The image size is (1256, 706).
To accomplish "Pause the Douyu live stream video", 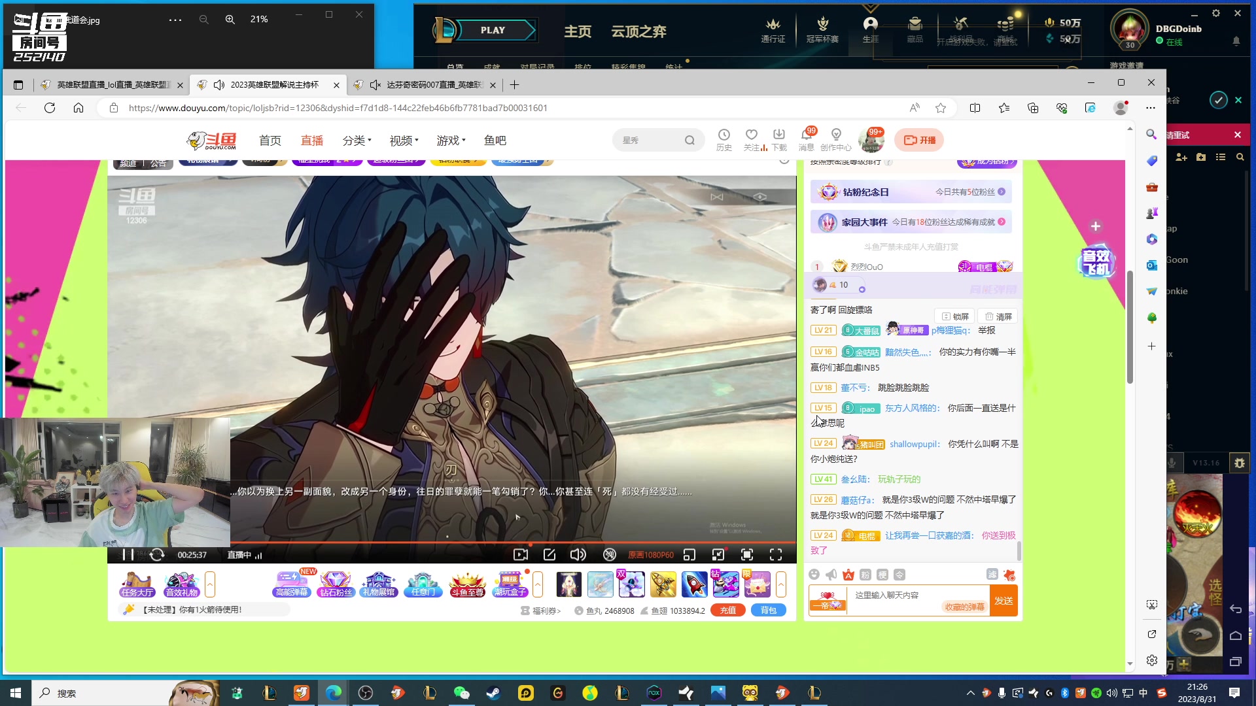I will click(128, 554).
